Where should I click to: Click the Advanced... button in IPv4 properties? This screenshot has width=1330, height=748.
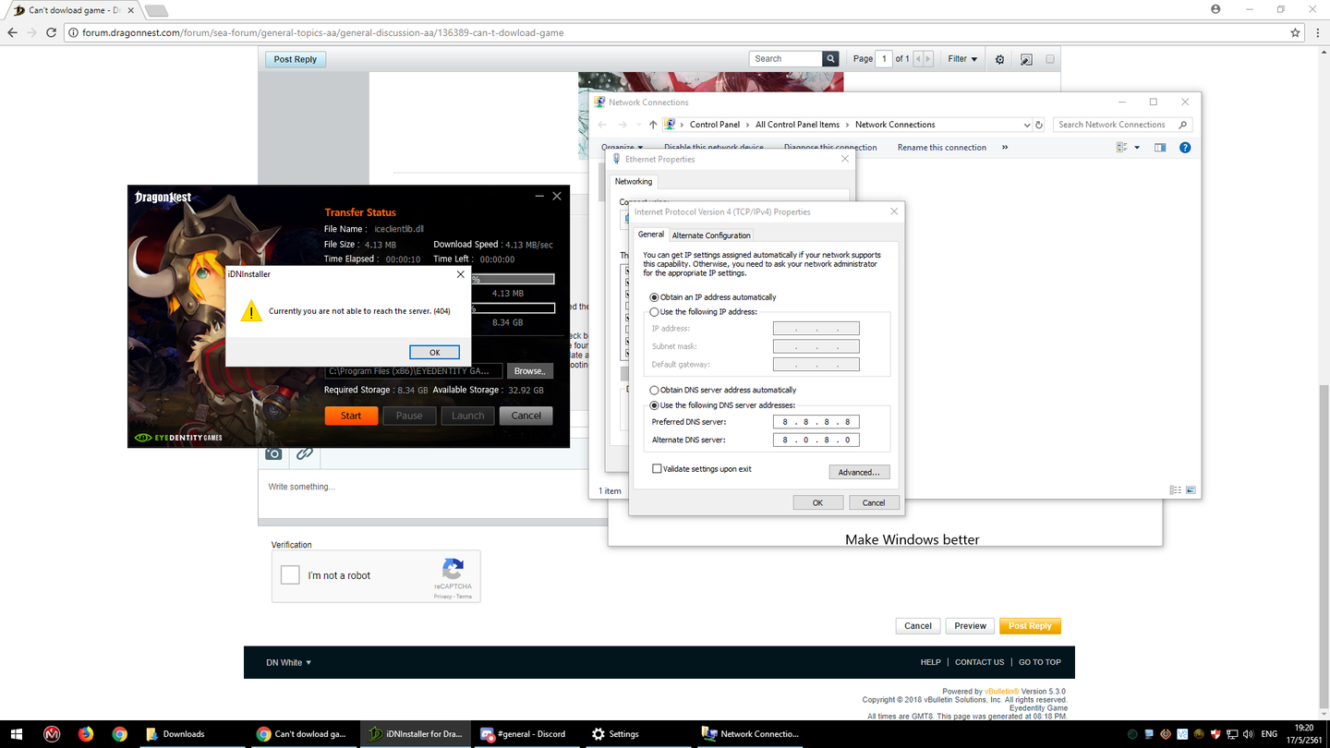coord(859,472)
